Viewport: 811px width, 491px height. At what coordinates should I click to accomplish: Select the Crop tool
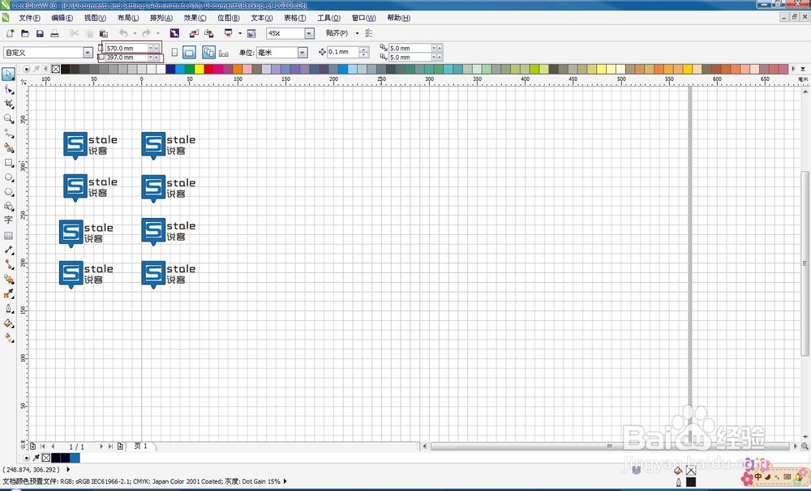(8, 104)
